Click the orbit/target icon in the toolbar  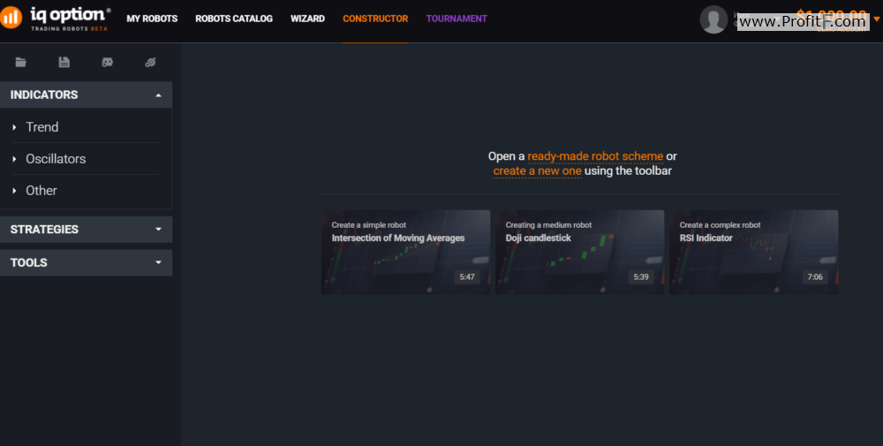(x=150, y=62)
